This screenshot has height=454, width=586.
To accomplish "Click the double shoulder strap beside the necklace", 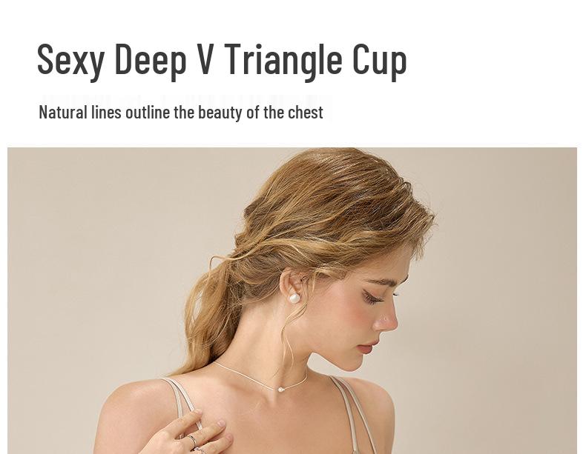I will 353,414.
